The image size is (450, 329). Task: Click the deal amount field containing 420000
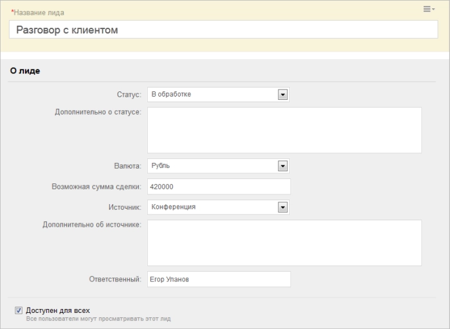coord(219,187)
